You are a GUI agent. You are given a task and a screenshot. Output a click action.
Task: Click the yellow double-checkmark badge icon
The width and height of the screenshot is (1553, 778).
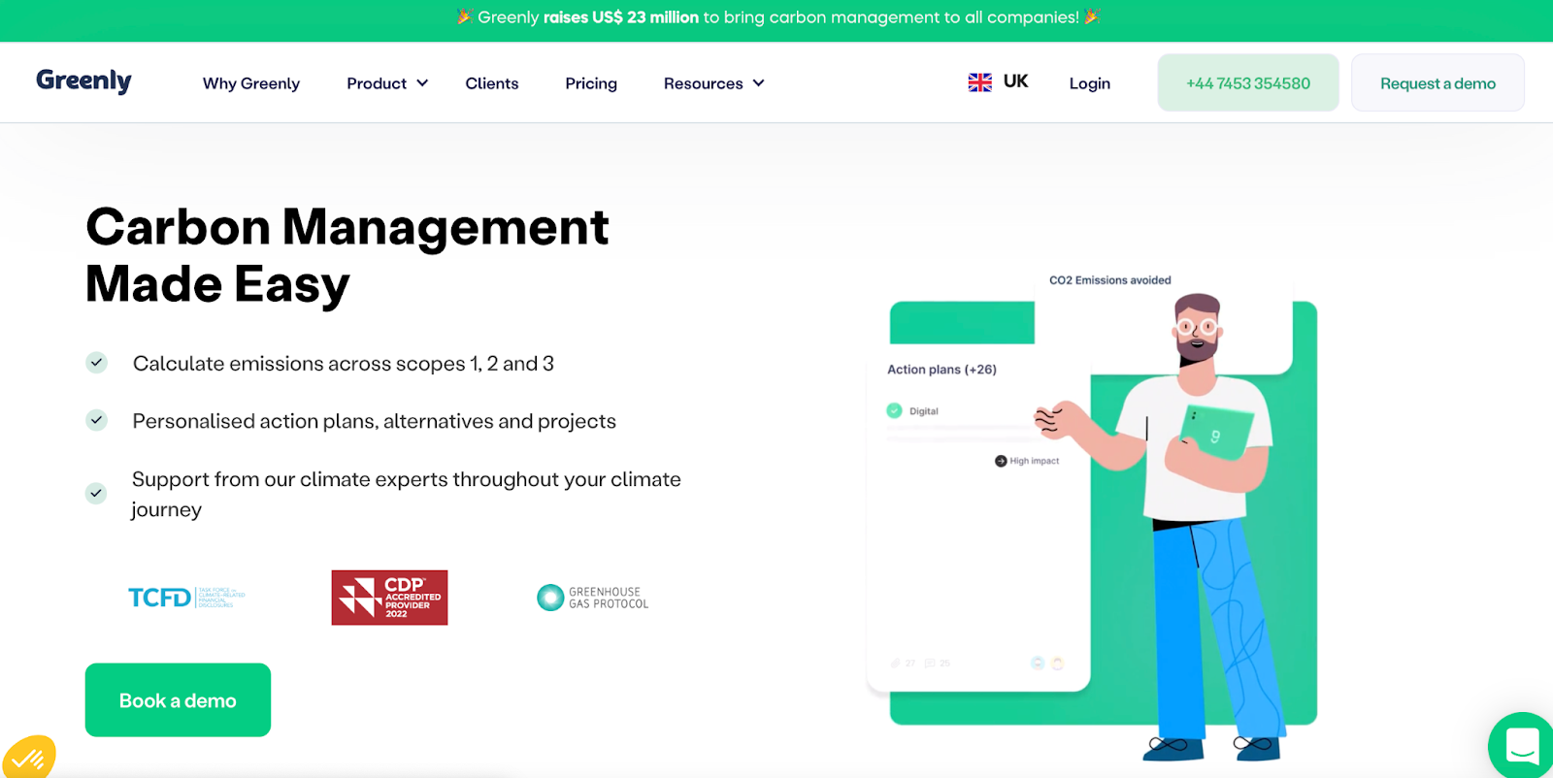[x=29, y=759]
